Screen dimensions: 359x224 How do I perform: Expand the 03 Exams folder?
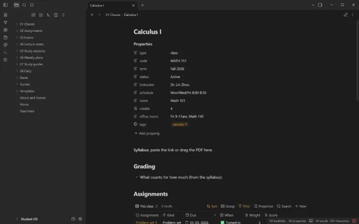click(17, 37)
